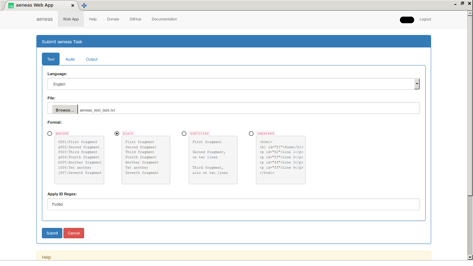The image size is (473, 266).
Task: Open a new browser tab with the plus icon
Action: tap(84, 6)
